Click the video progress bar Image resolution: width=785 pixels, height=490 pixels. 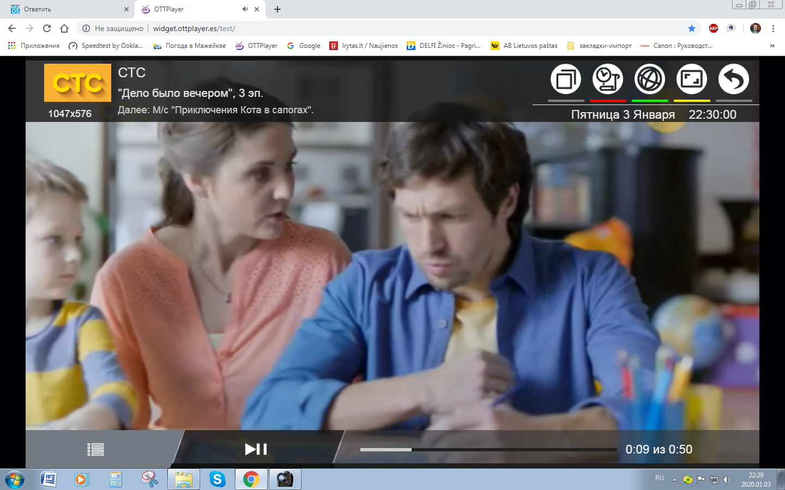pyautogui.click(x=488, y=450)
